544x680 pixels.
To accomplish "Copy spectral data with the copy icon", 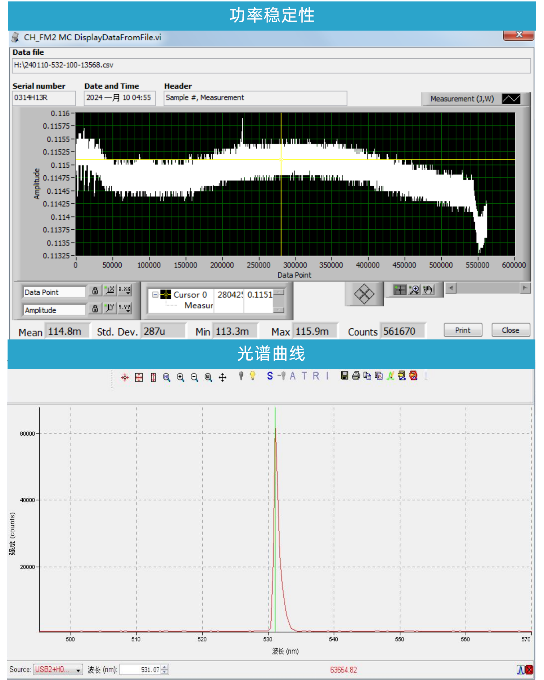I will click(x=367, y=375).
